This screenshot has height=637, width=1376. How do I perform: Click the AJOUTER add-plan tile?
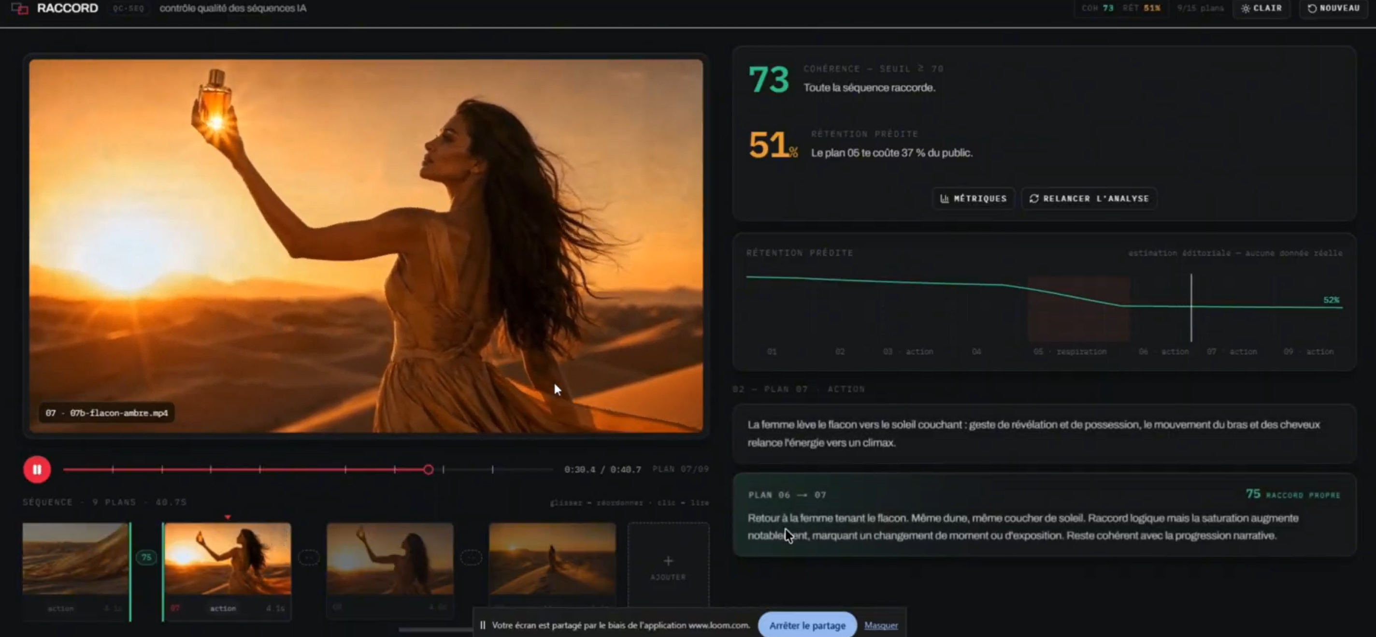click(x=668, y=566)
